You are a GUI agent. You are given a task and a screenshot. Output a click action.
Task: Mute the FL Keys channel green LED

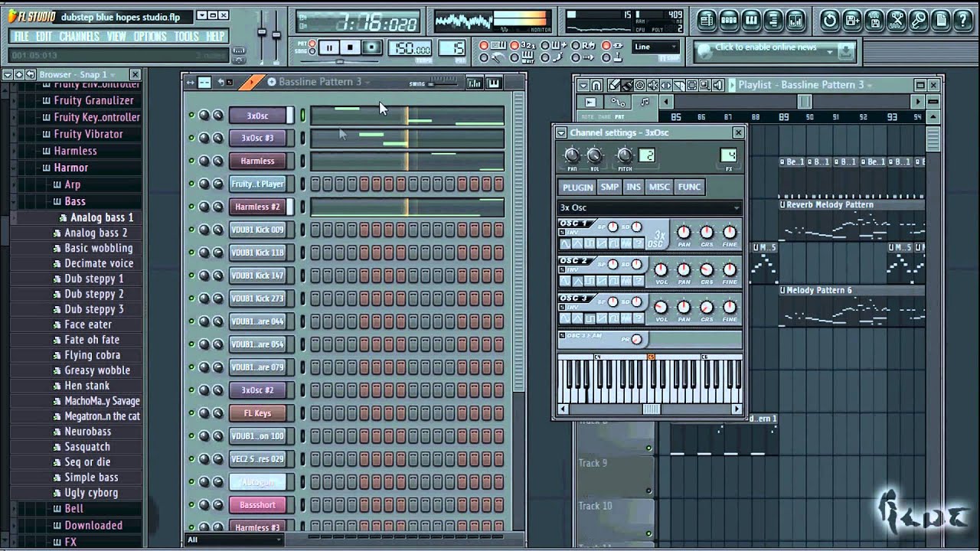click(191, 413)
